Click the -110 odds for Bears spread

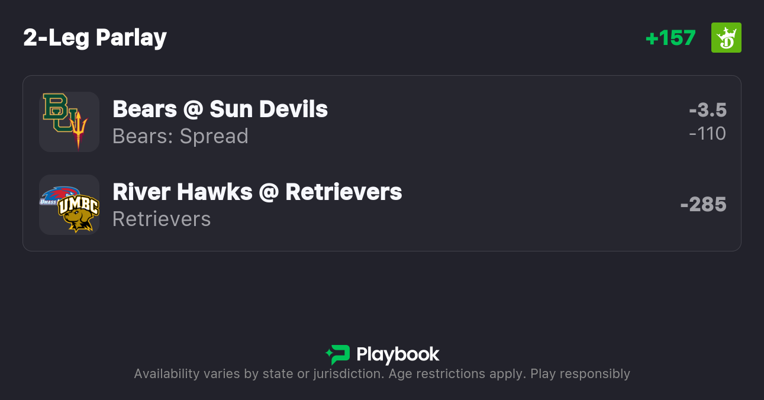(708, 134)
